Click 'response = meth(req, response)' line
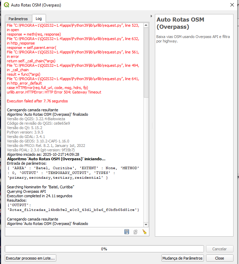Image resolution: width=239 pixels, height=264 pixels. tap(34, 34)
